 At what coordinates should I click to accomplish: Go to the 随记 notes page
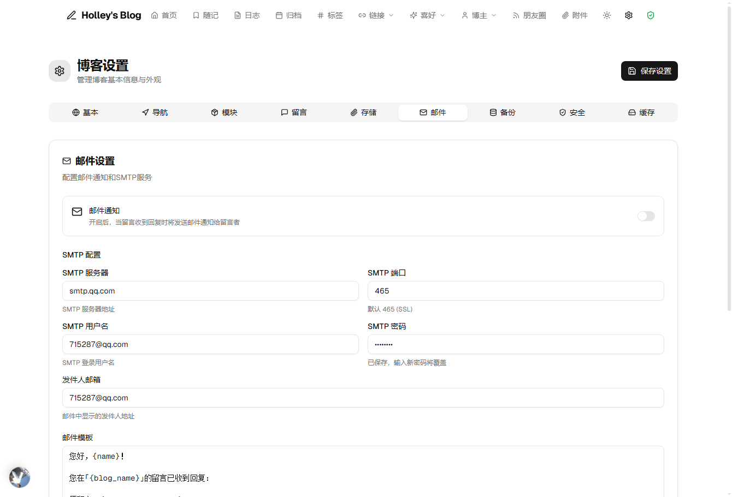205,15
